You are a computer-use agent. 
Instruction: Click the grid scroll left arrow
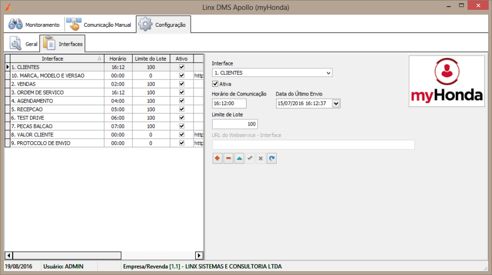click(9, 255)
